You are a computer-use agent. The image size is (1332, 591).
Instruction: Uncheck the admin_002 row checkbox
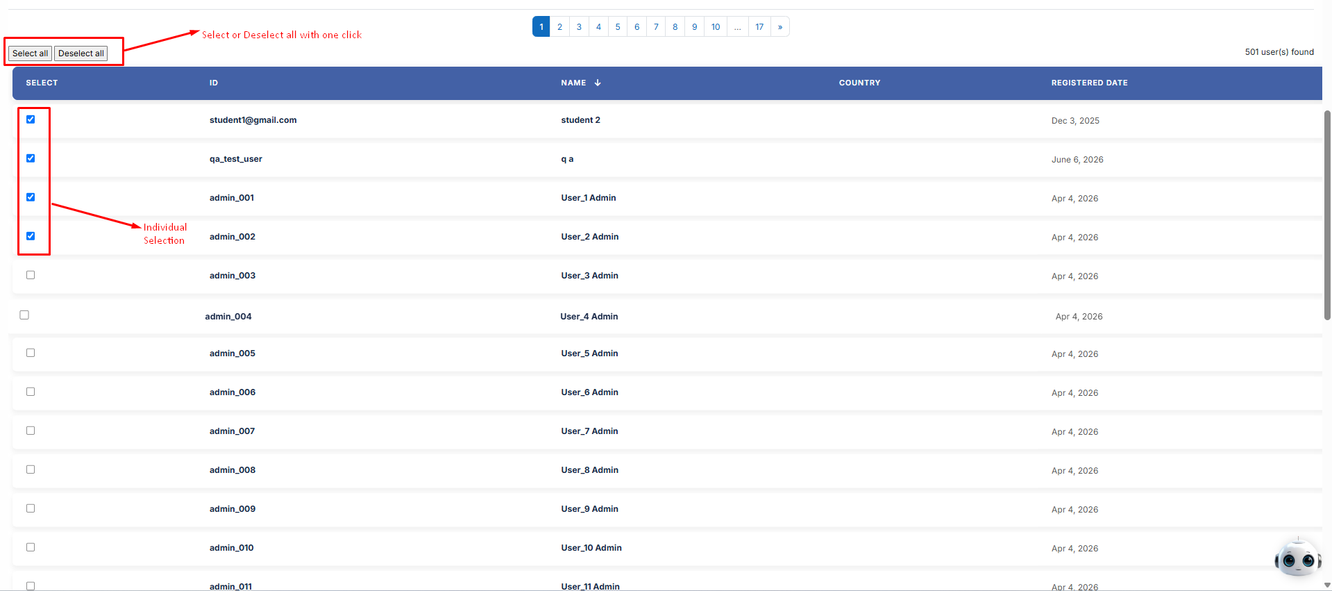click(x=31, y=236)
